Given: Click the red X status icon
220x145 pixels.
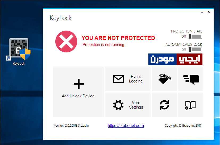Looking at the screenshot, I should click(x=66, y=42).
